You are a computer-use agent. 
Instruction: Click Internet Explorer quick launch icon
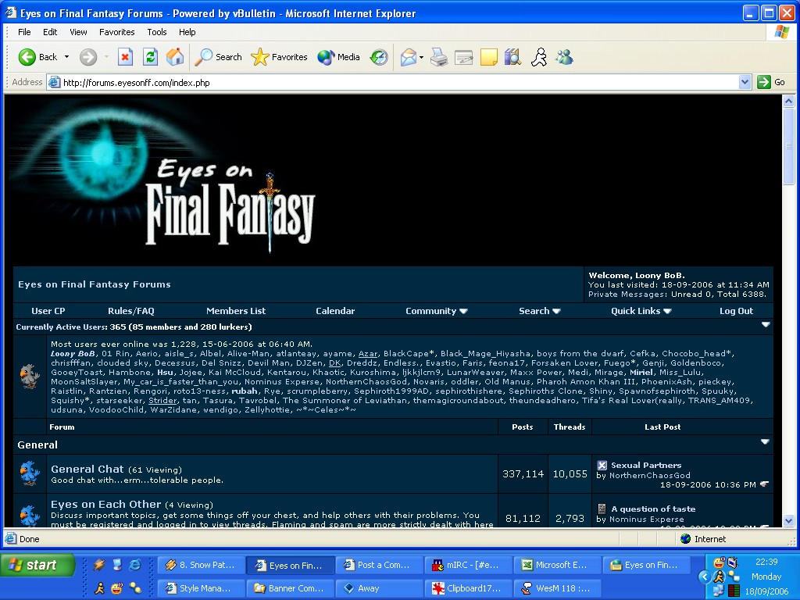134,565
